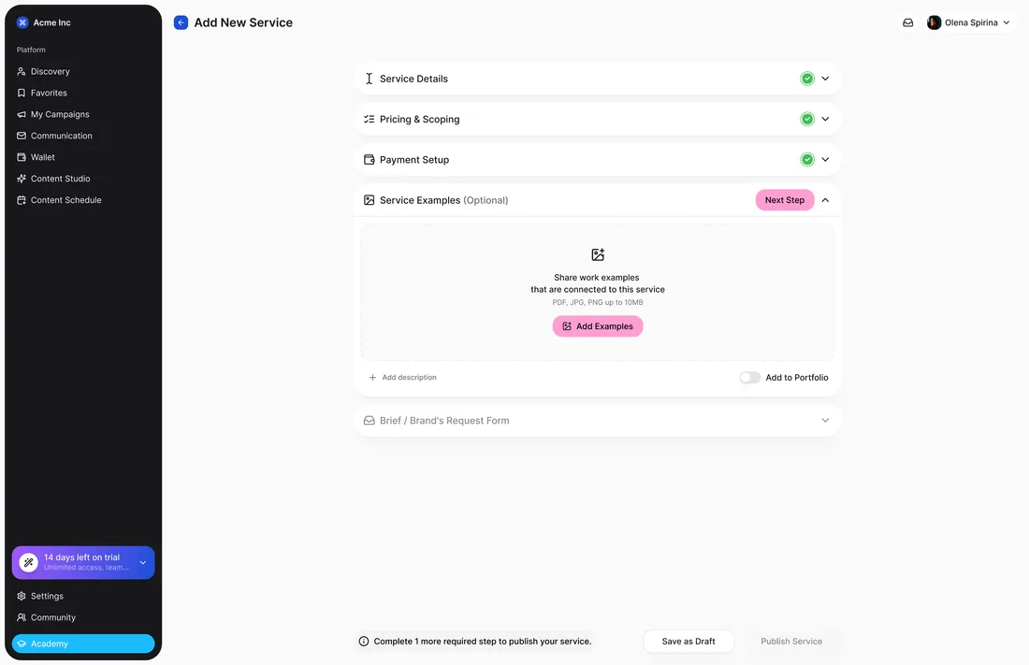
Task: Expand the Pricing & Scoping section chevron
Action: point(825,119)
